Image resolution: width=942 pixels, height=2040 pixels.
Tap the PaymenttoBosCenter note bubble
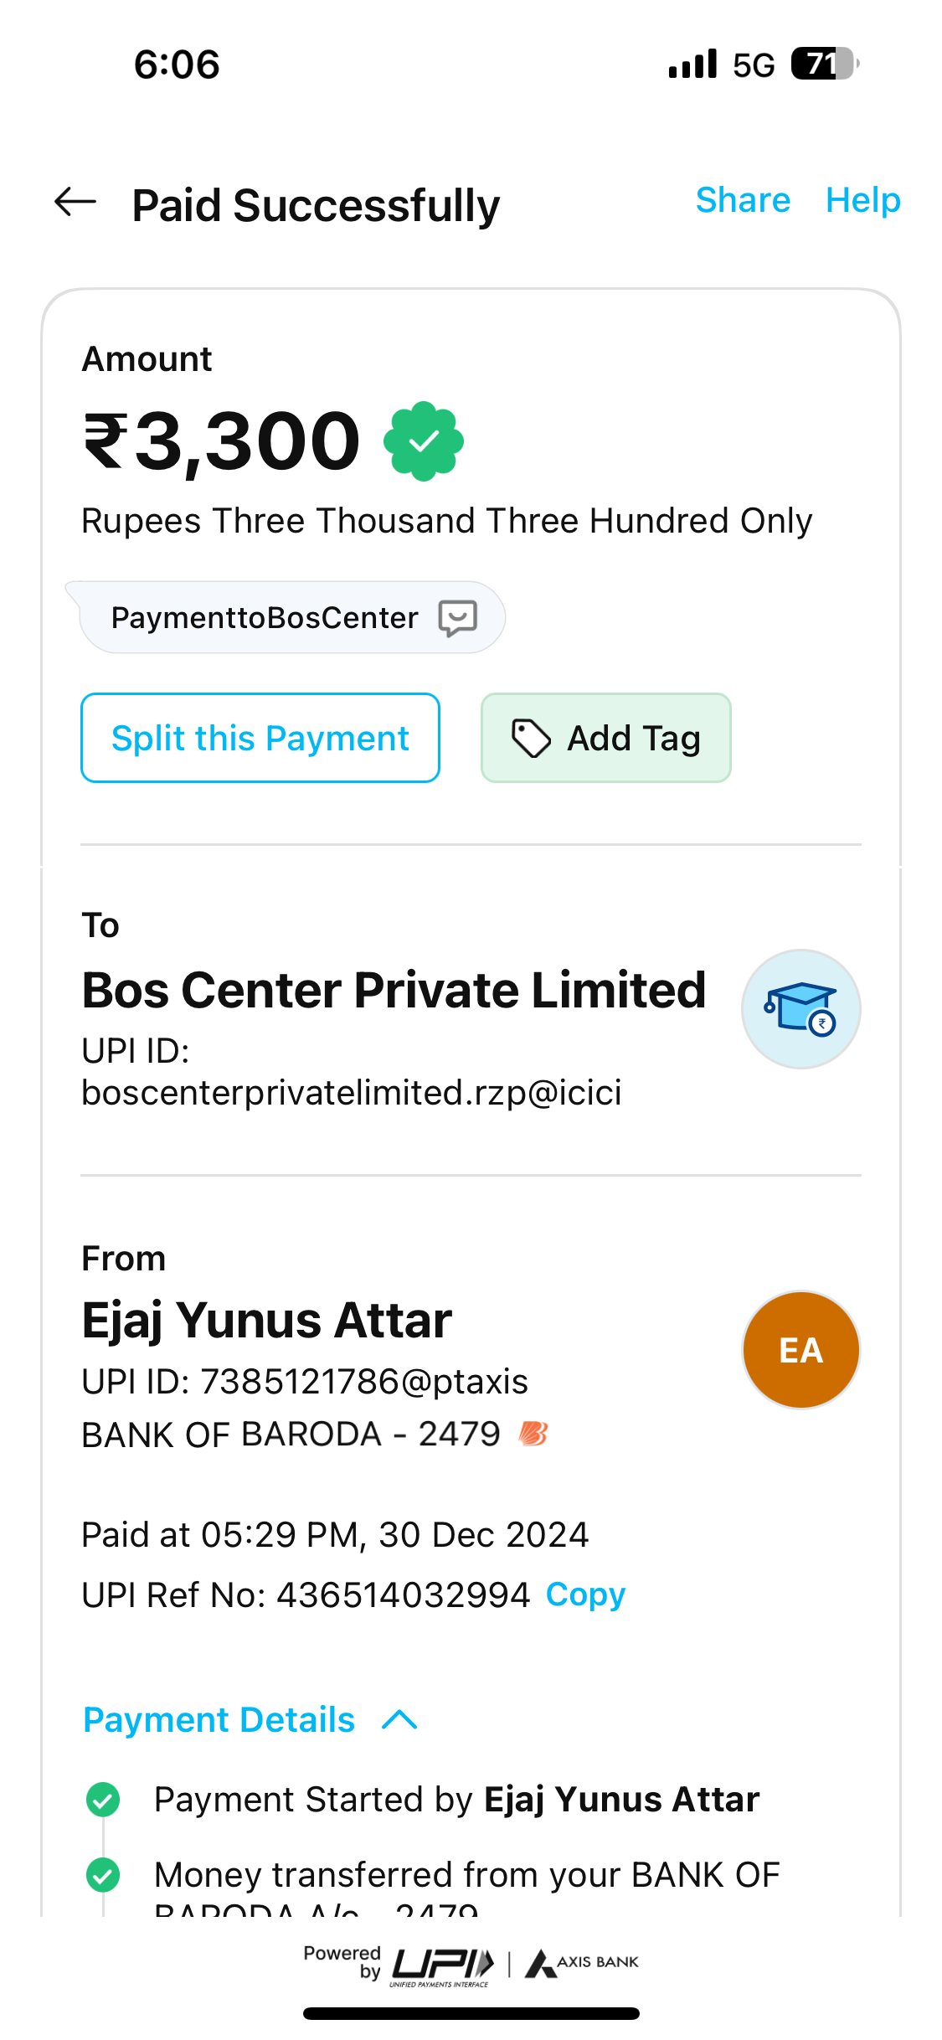coord(265,618)
